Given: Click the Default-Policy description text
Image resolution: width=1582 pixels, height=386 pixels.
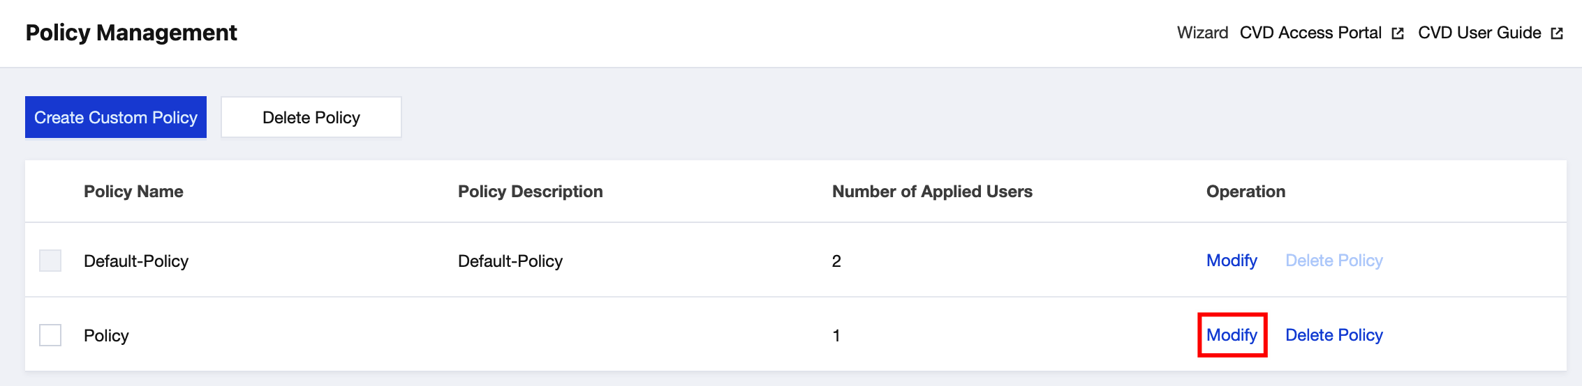Looking at the screenshot, I should click(x=510, y=261).
